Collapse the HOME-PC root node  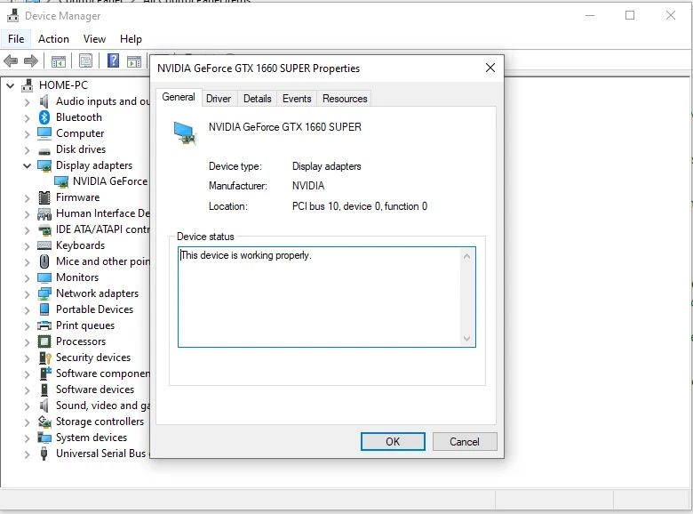[10, 85]
